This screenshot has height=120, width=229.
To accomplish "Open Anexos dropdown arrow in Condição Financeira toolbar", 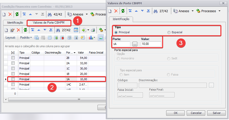I will point(87,14).
